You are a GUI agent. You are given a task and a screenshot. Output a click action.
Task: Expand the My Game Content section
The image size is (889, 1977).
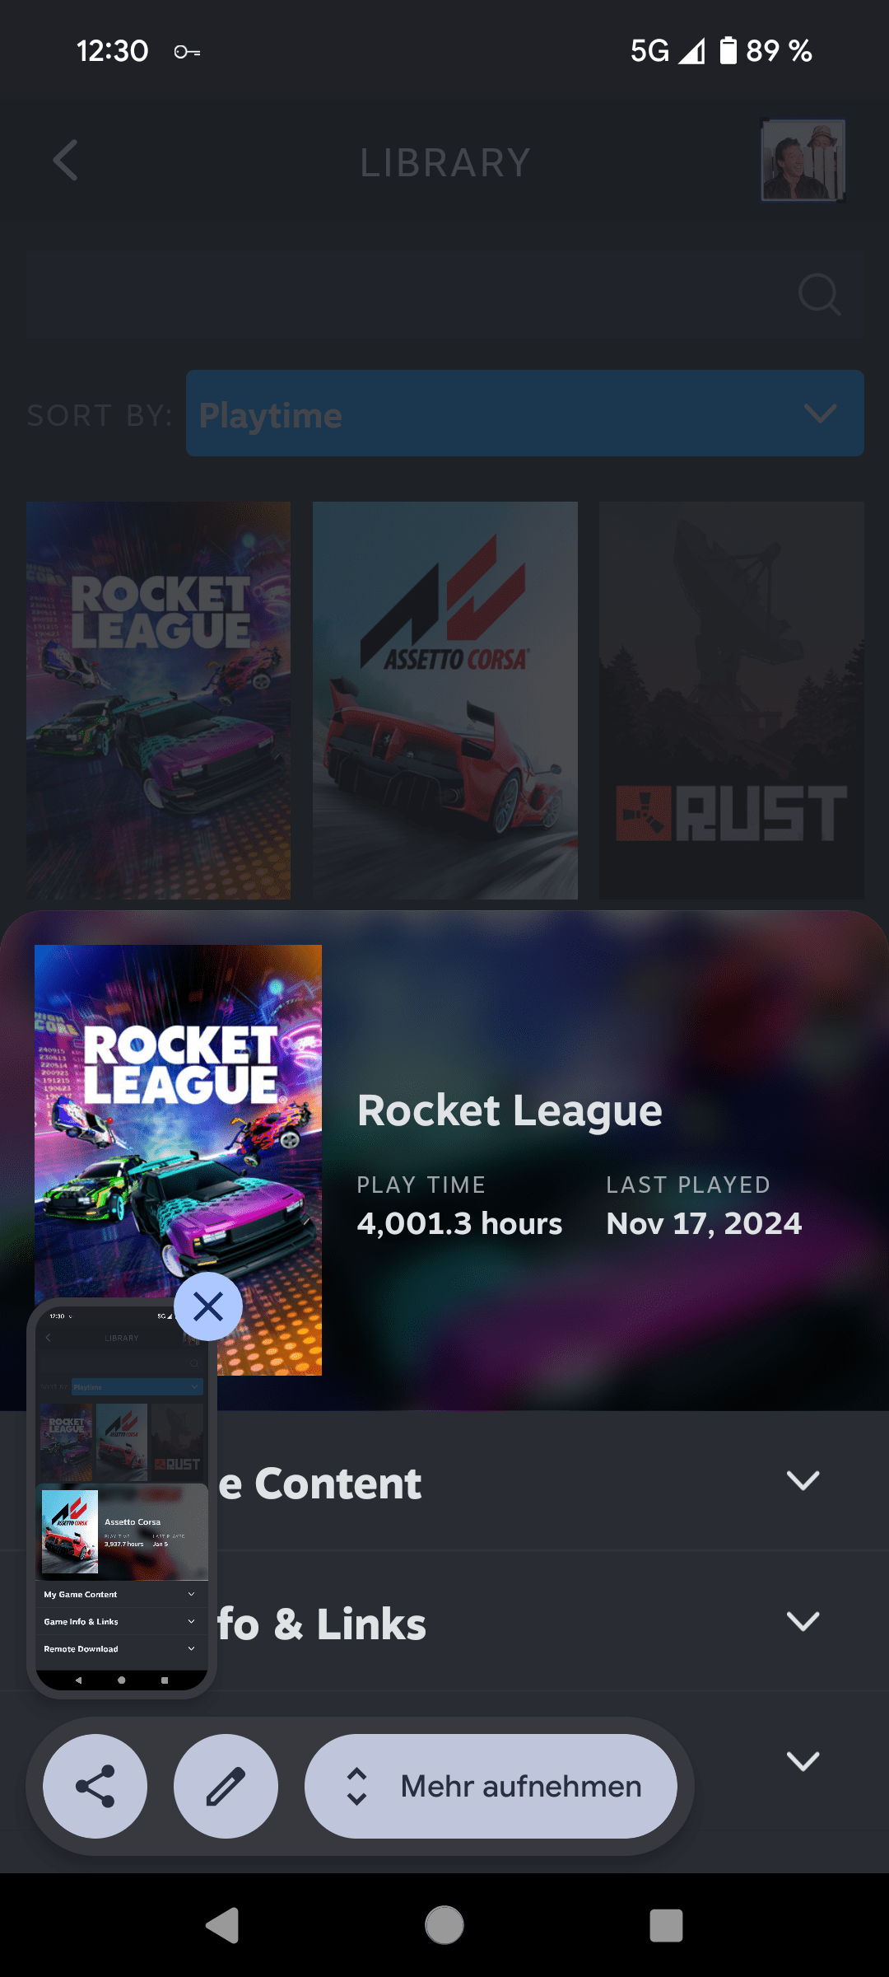coord(803,1481)
